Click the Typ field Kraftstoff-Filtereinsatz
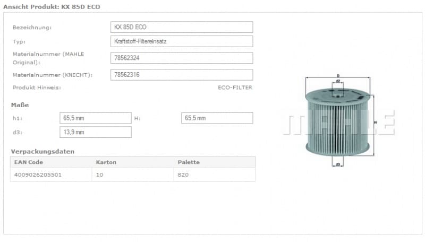425x245 pixels. pos(182,41)
